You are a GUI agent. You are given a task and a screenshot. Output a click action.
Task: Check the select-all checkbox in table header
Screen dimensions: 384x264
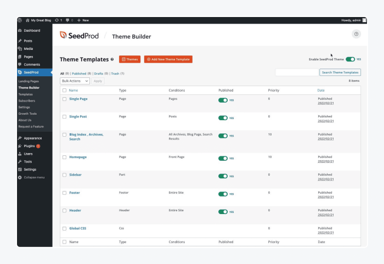64,91
